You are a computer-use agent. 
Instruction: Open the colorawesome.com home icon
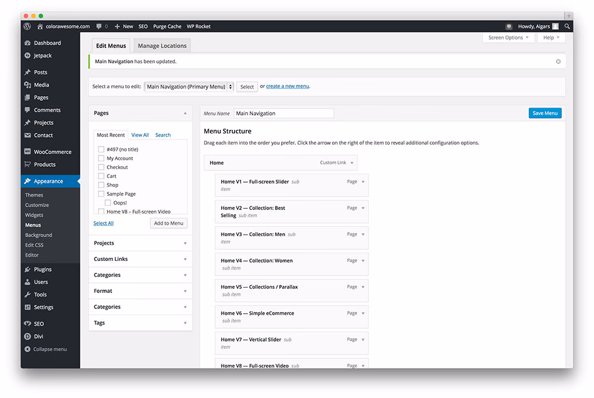coord(40,27)
